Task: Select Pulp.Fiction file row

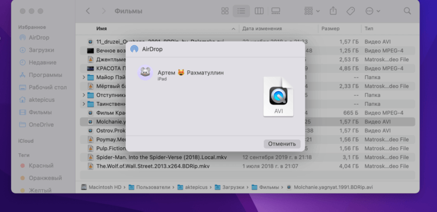Action: tap(248, 149)
